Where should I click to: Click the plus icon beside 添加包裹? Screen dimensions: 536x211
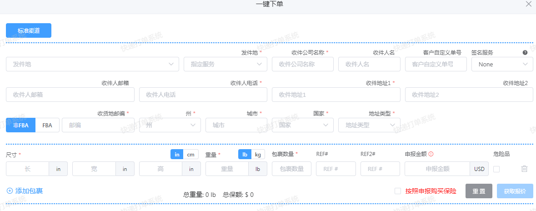(10, 191)
